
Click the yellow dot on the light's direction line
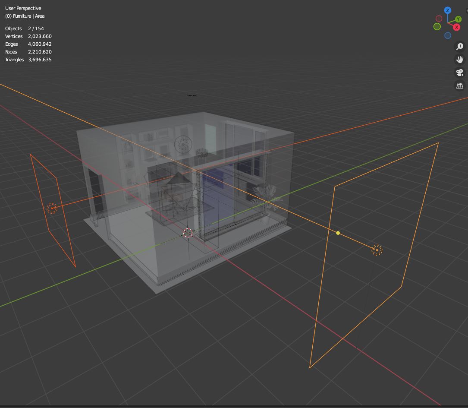(x=338, y=233)
